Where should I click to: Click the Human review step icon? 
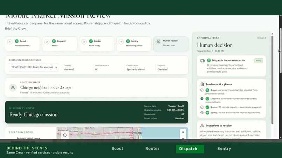[158, 42]
